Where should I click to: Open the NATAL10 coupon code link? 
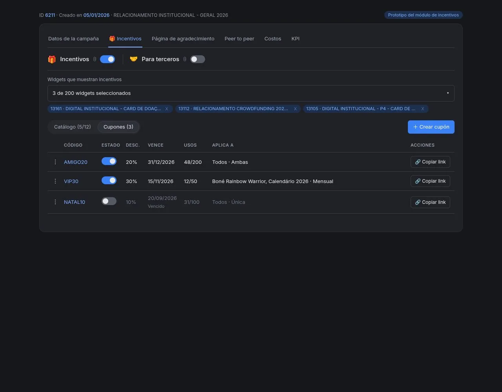[75, 202]
